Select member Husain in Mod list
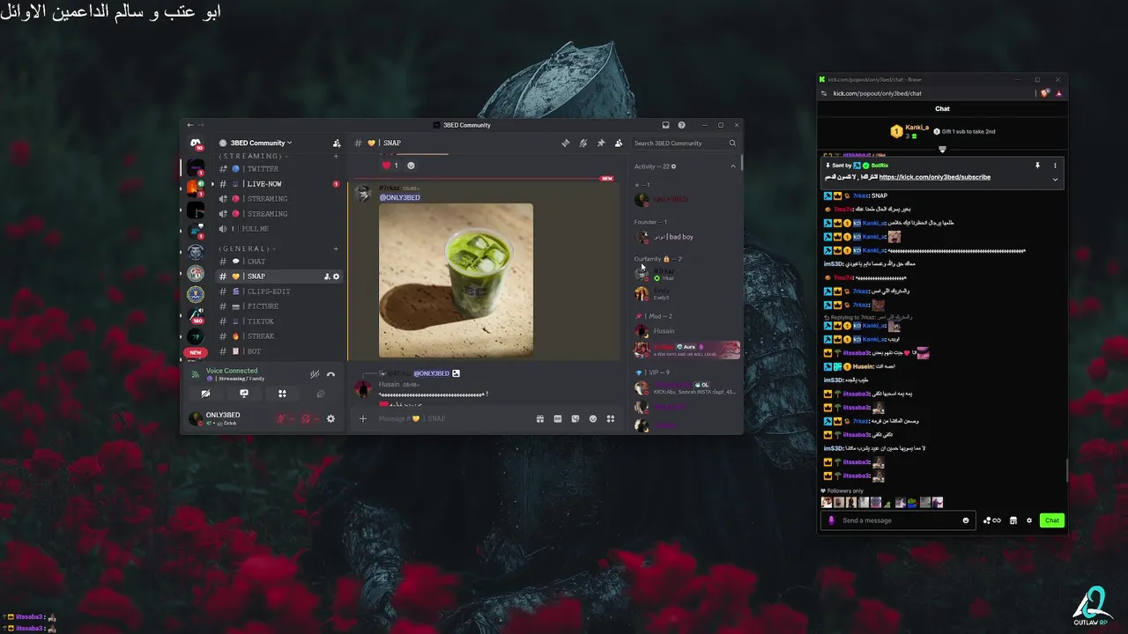The image size is (1128, 634). click(686, 331)
